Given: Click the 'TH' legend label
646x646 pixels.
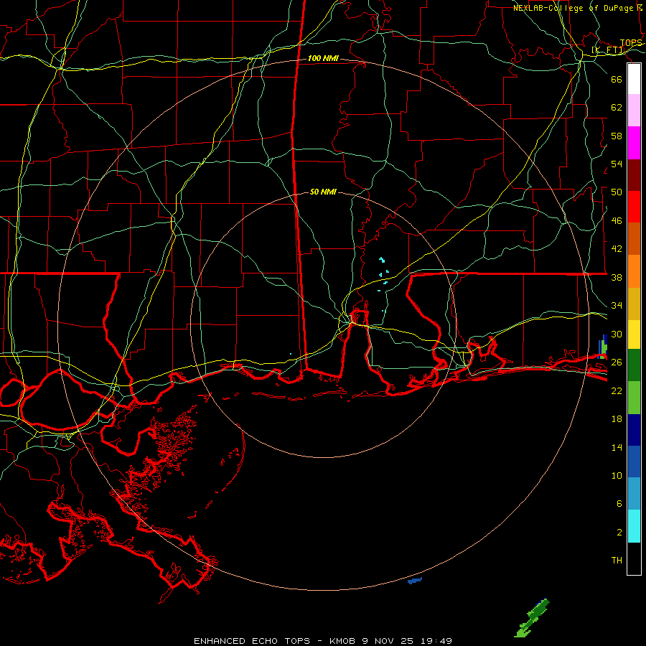Looking at the screenshot, I should pyautogui.click(x=617, y=561).
